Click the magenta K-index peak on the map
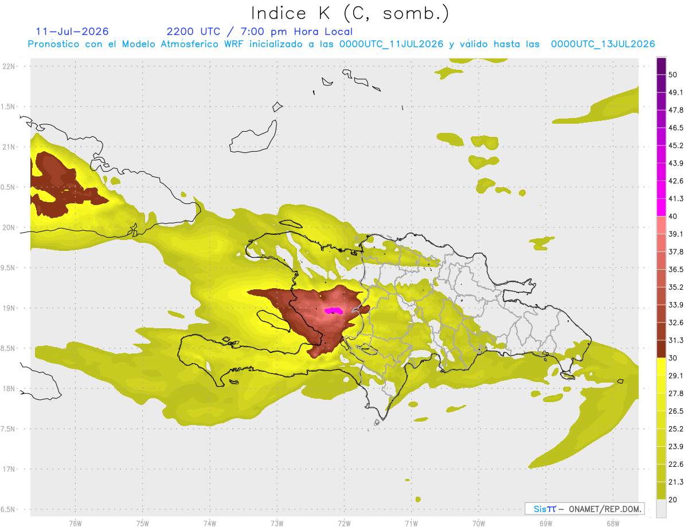Viewport: 688px width, 531px height. click(334, 311)
